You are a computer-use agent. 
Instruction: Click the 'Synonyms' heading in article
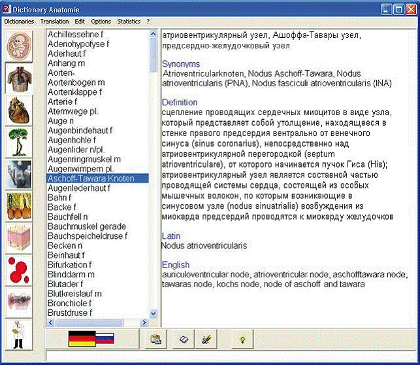point(181,64)
